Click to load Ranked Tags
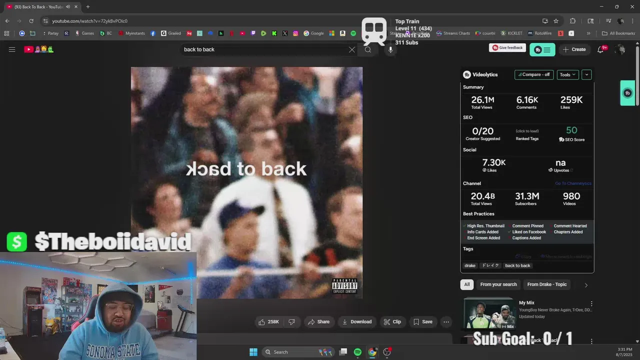The height and width of the screenshot is (360, 640). click(x=527, y=131)
